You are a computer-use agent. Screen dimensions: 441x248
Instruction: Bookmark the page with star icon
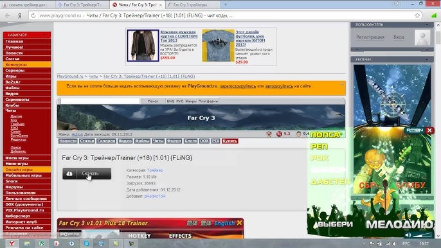click(417, 16)
